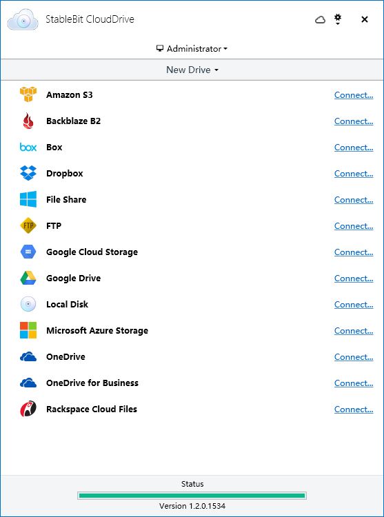Connect to FTP
The height and width of the screenshot is (517, 384).
tap(354, 226)
